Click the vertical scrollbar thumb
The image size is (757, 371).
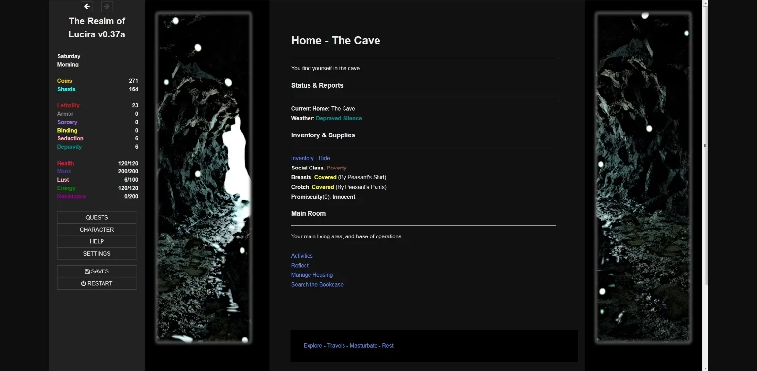pos(705,145)
